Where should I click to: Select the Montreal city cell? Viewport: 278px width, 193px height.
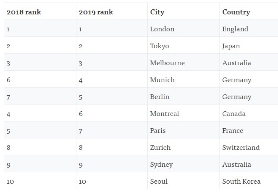pos(165,114)
